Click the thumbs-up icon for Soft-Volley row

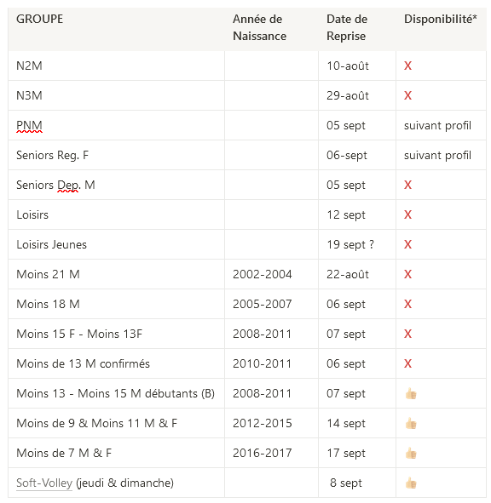coord(411,483)
